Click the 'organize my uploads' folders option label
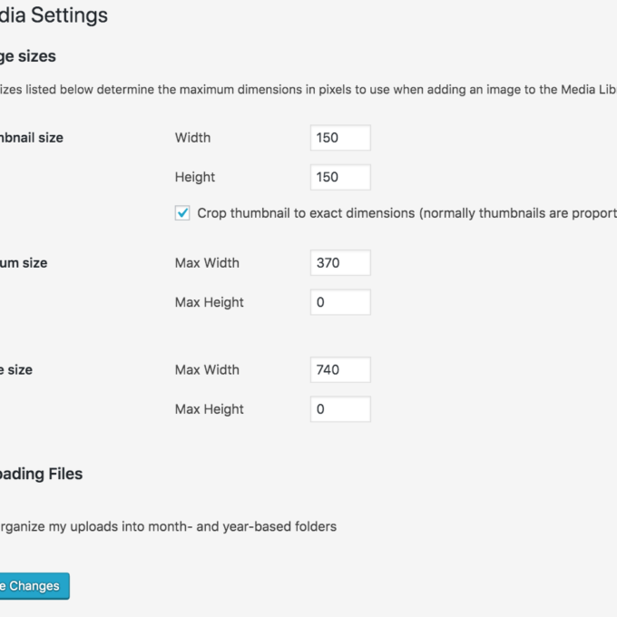Image resolution: width=617 pixels, height=617 pixels. (x=168, y=526)
